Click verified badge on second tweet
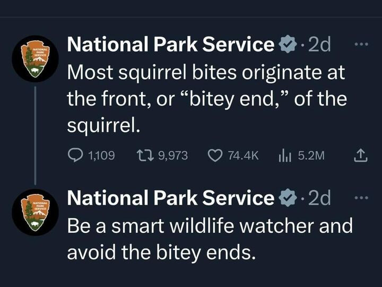 (287, 198)
